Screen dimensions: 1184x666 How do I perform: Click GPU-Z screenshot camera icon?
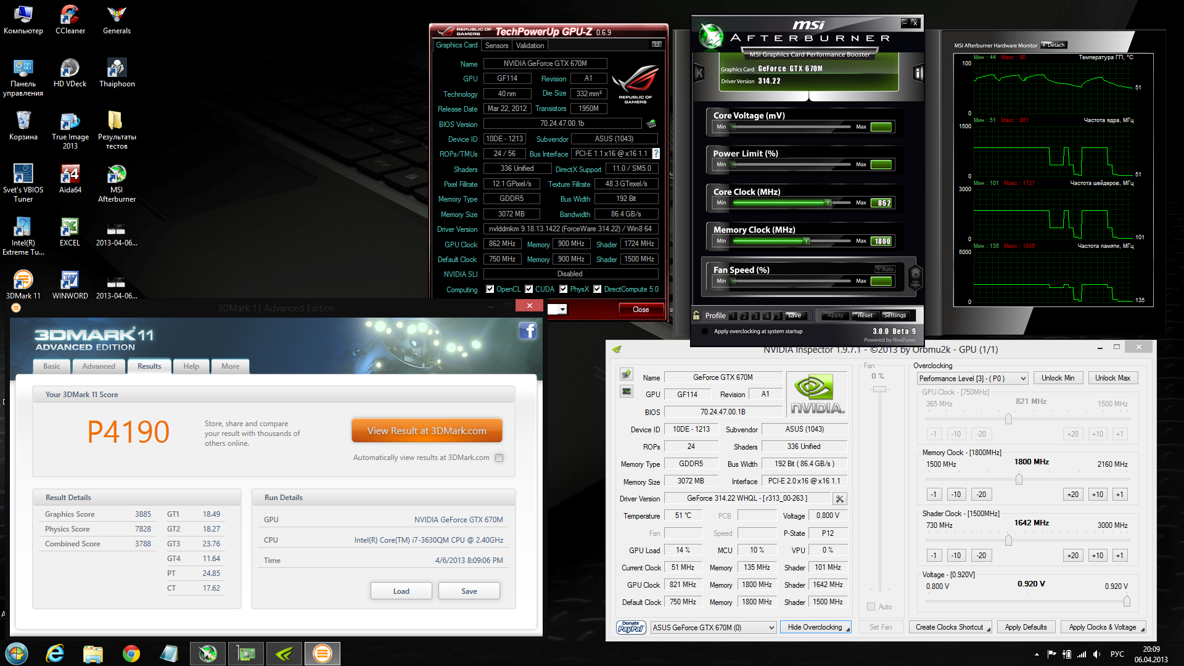click(657, 44)
